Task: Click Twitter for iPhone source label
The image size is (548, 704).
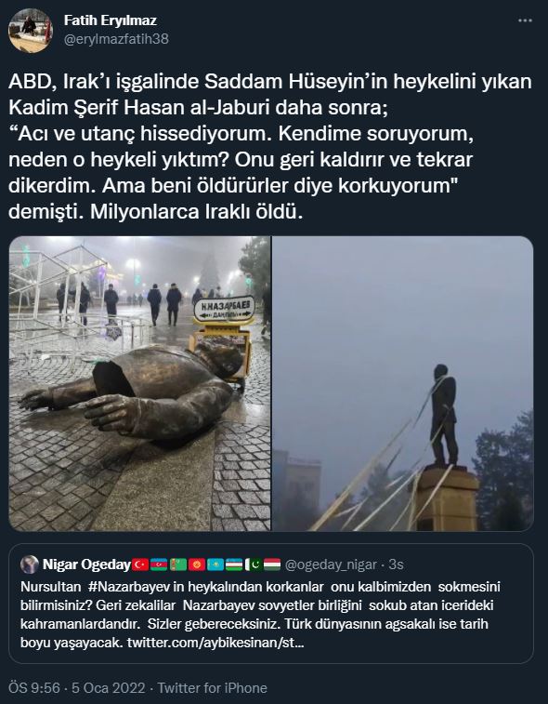Action: 212,688
